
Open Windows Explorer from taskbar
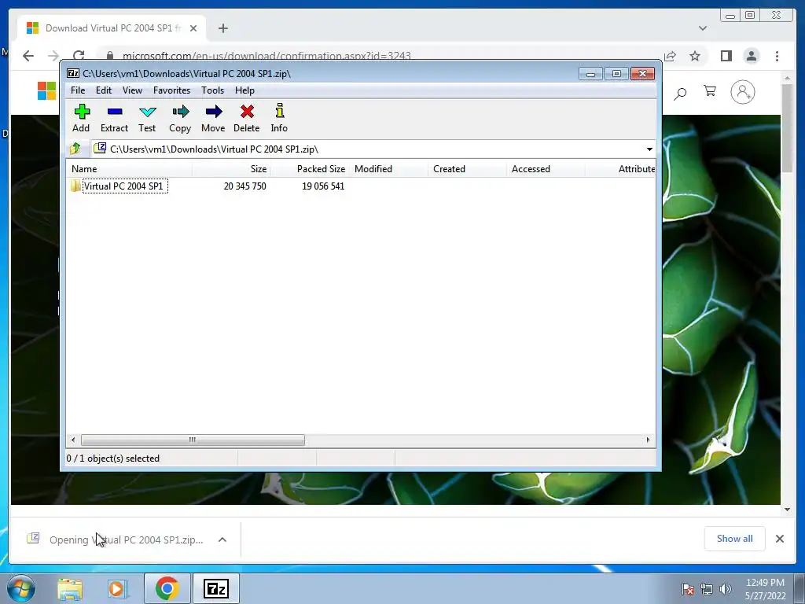(70, 588)
